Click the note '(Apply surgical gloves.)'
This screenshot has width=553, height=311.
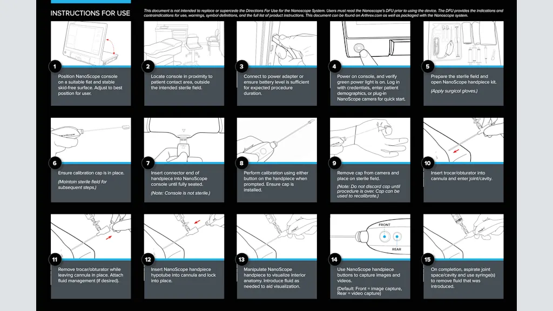click(454, 91)
